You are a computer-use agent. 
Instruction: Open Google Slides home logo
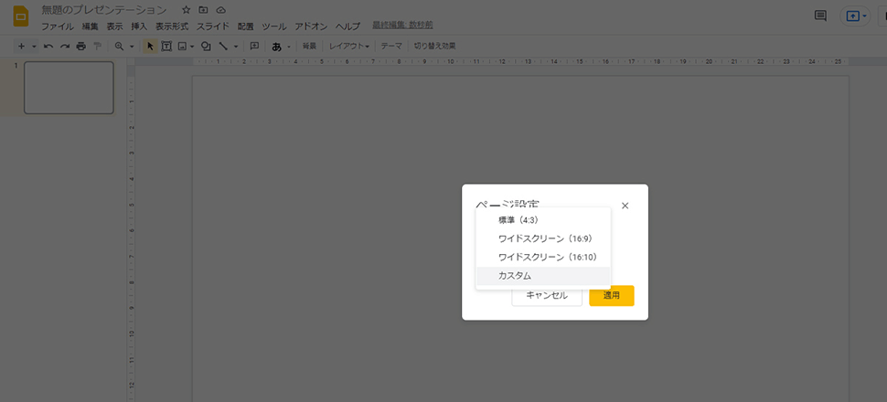coord(20,16)
